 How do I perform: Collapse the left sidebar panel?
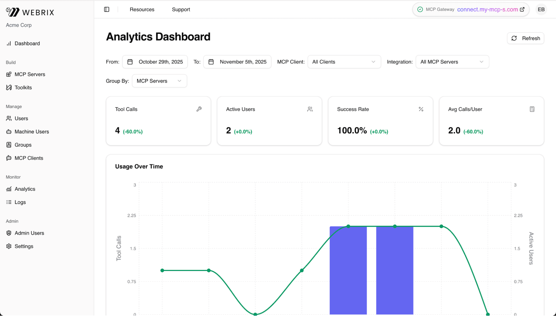click(107, 9)
